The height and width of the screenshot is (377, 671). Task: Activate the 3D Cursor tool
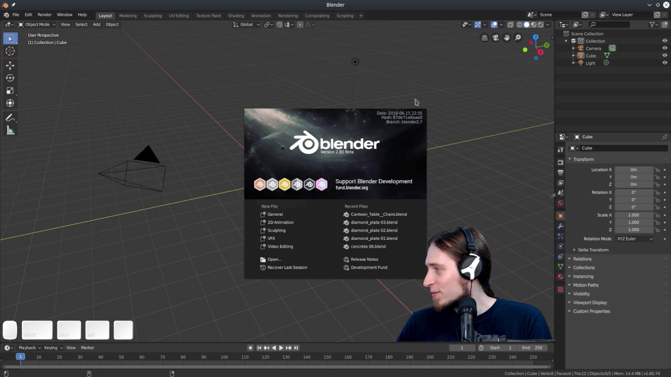10,51
